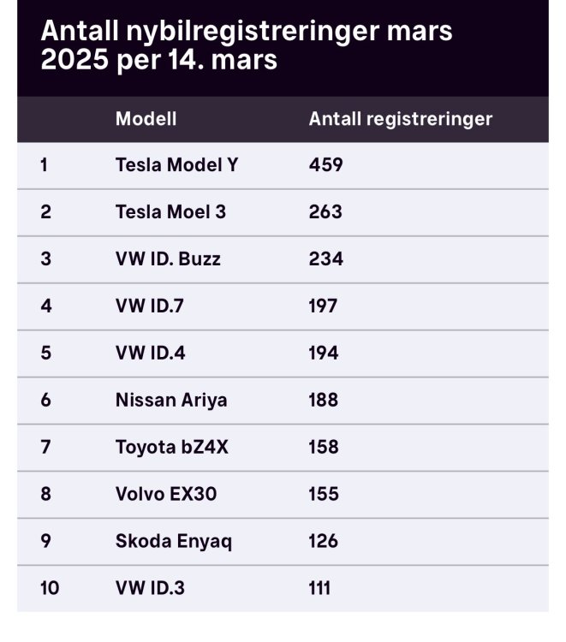The image size is (566, 642).
Task: Click the table title about nybilregistreringer
Action: point(247,46)
